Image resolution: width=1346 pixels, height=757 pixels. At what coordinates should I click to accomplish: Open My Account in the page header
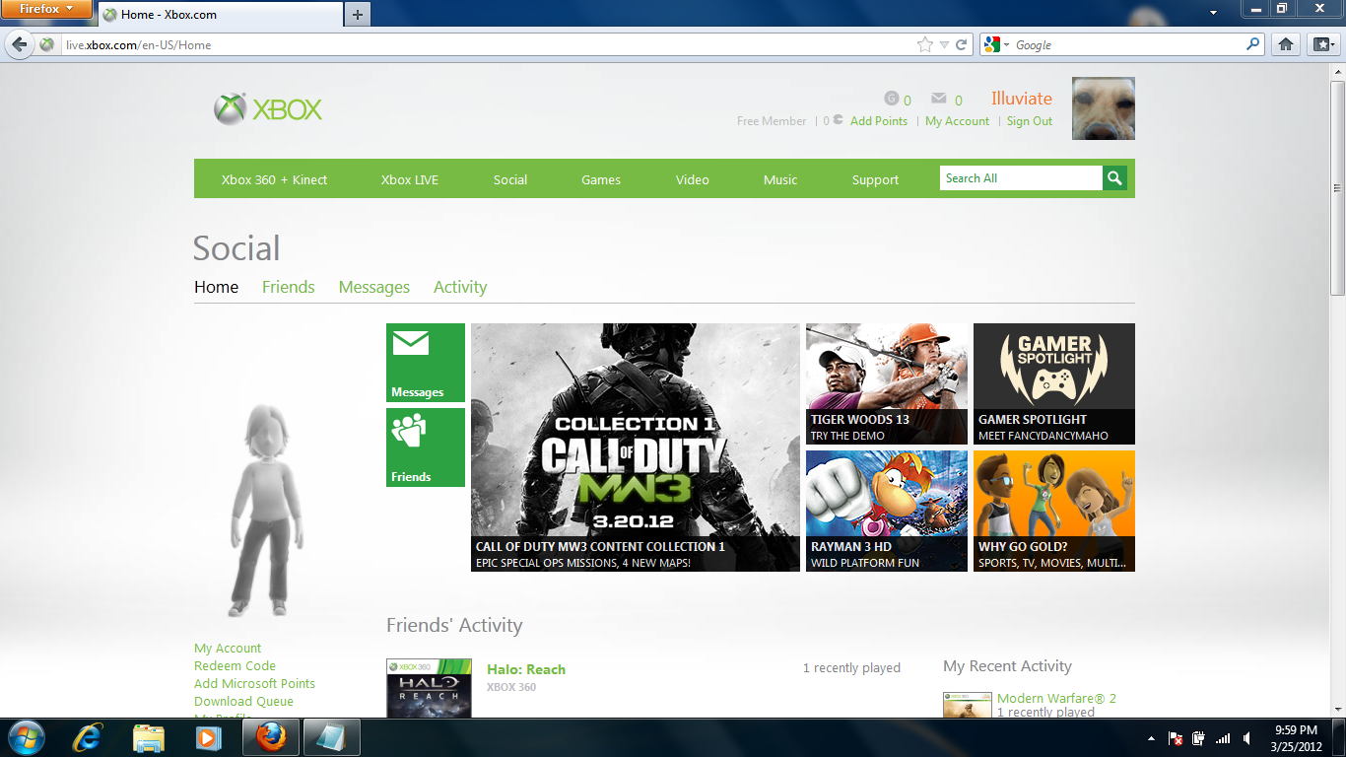point(957,121)
